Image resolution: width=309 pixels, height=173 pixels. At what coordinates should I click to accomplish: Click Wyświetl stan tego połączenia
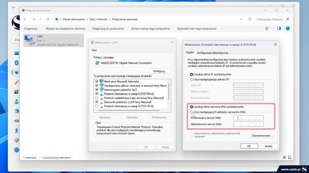pos(197,29)
